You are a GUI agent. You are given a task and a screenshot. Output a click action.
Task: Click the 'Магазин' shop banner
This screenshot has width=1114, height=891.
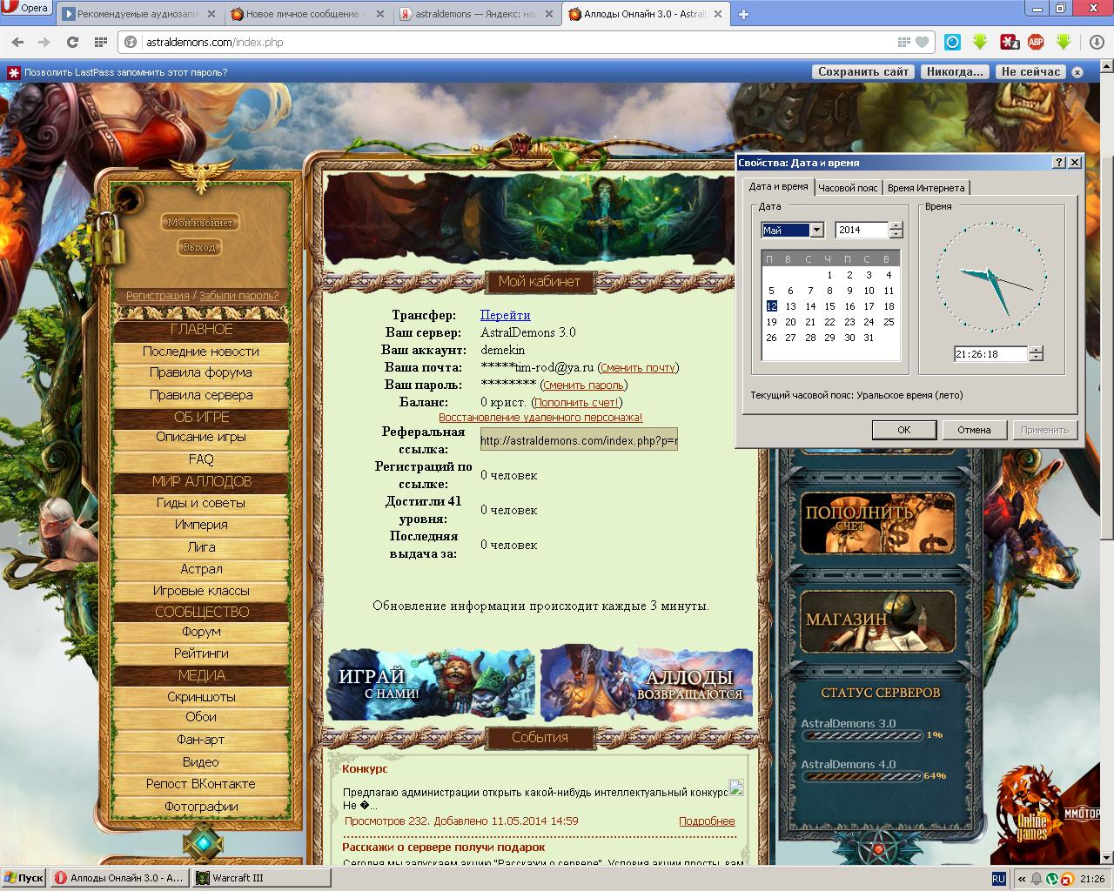pos(877,621)
